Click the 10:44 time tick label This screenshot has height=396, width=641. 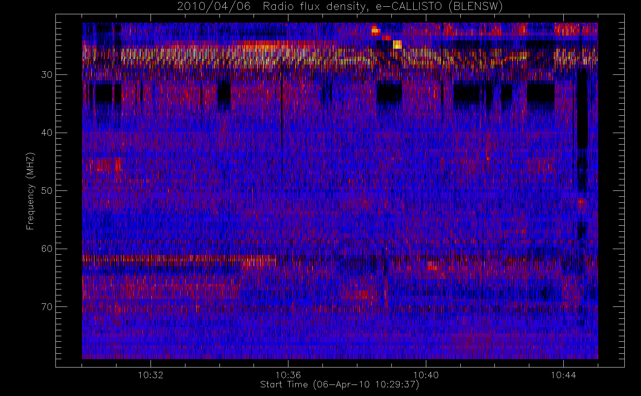click(563, 375)
